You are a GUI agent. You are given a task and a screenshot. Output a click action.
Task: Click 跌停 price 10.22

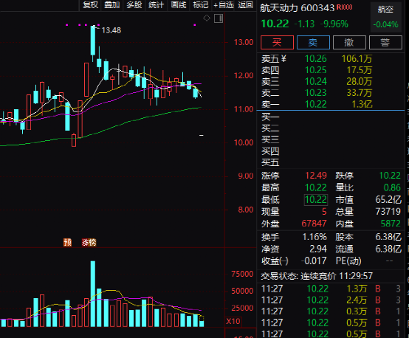(390, 176)
